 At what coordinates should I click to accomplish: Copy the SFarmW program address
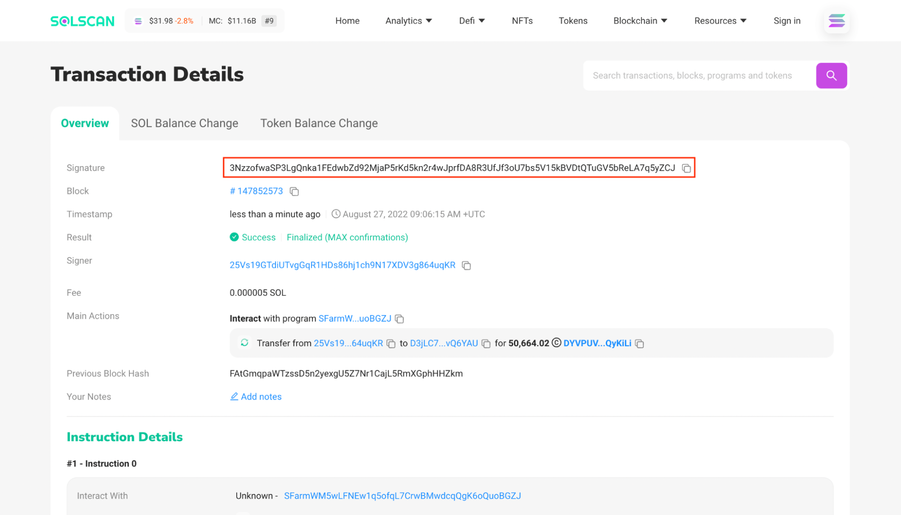click(399, 319)
